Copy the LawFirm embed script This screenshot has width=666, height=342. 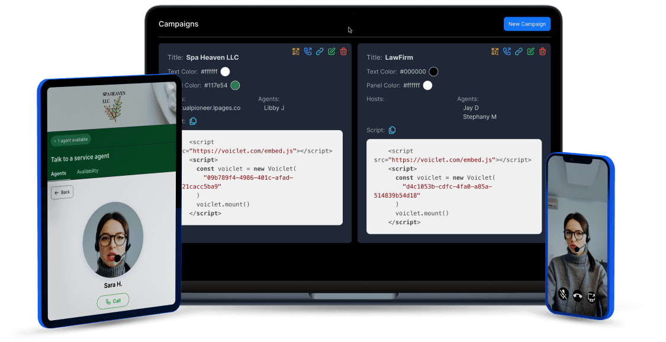(x=392, y=130)
